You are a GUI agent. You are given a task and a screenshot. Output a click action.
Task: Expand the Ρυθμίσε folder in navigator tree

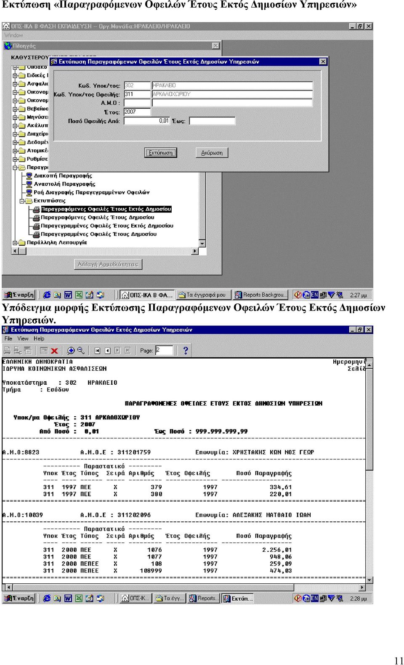15,159
